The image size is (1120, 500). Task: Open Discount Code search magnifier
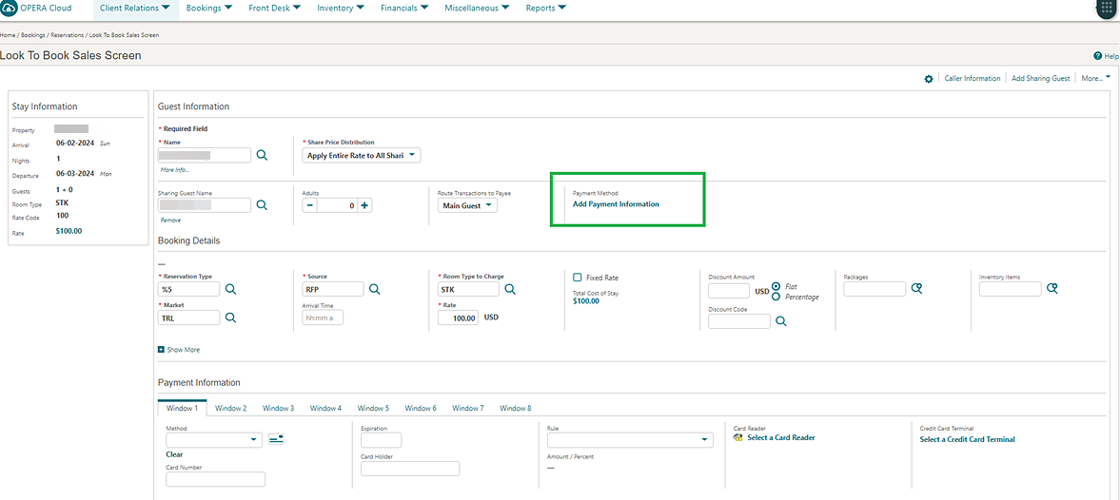coord(781,321)
